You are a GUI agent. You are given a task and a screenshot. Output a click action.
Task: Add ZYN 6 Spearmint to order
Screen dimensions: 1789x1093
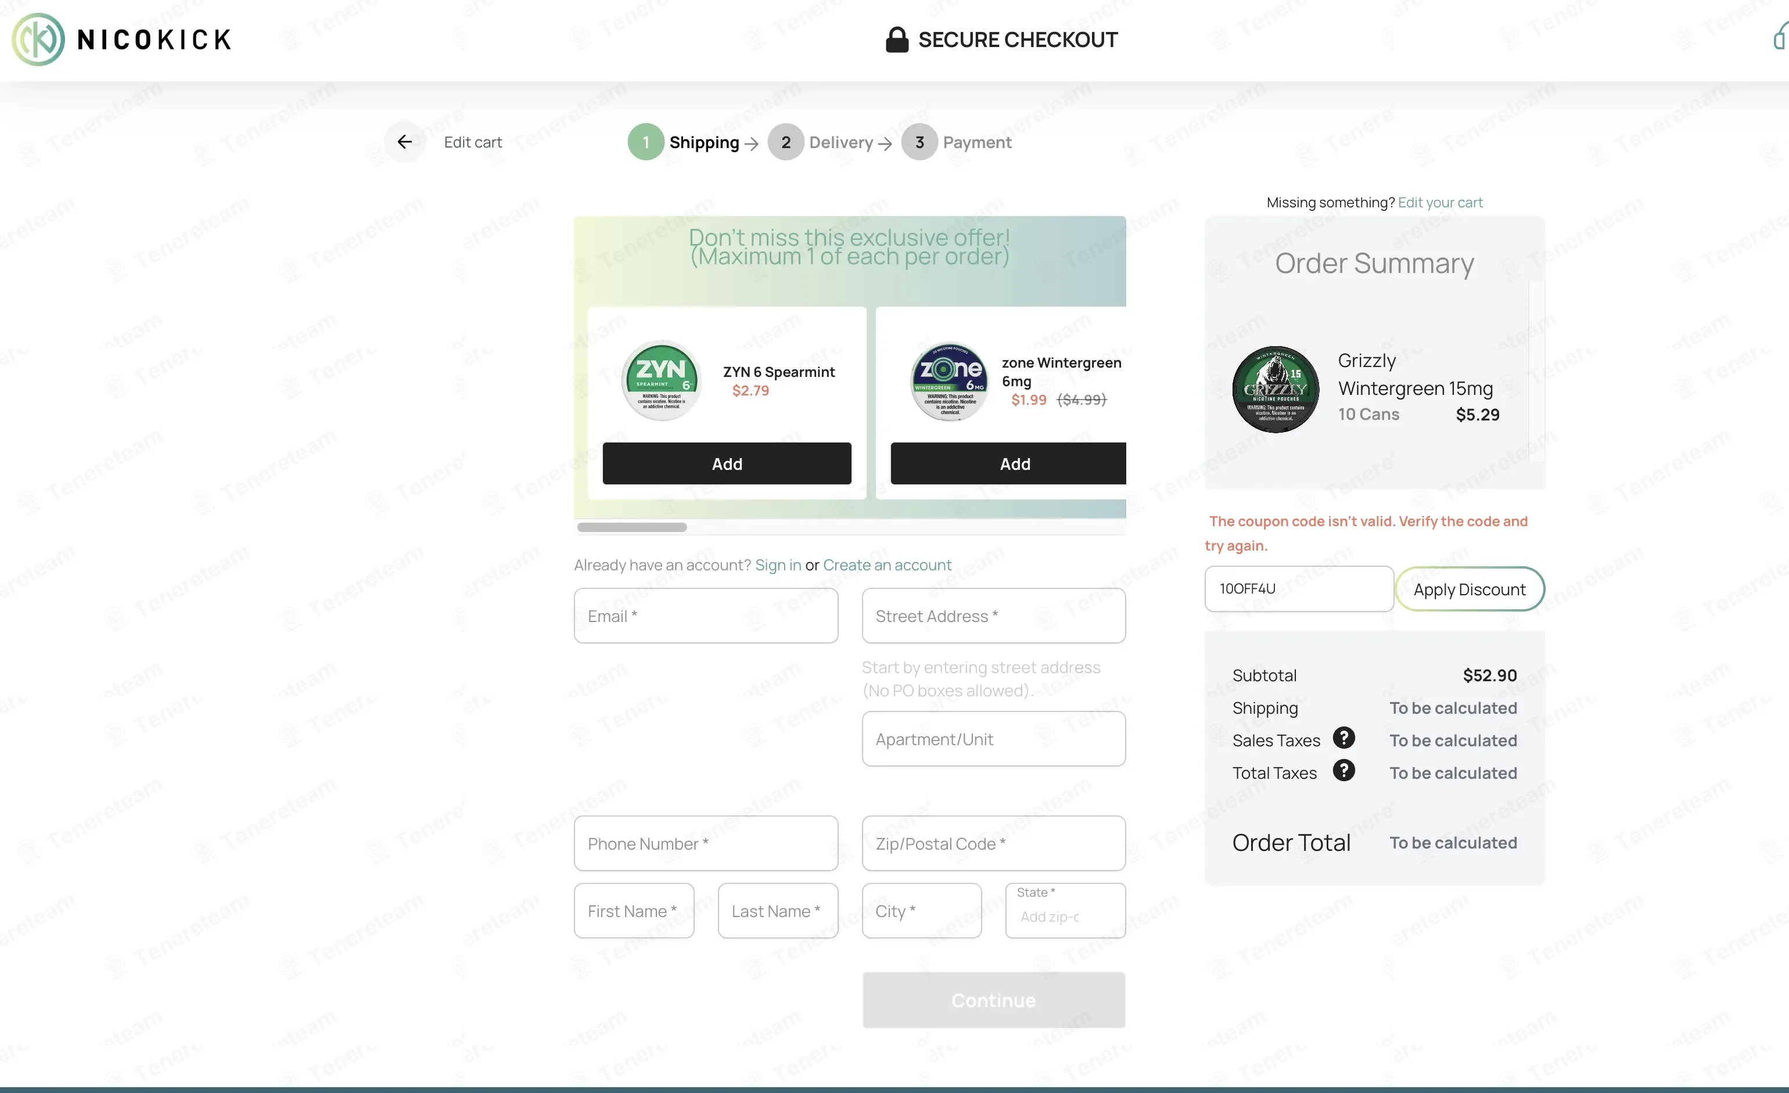pos(727,464)
